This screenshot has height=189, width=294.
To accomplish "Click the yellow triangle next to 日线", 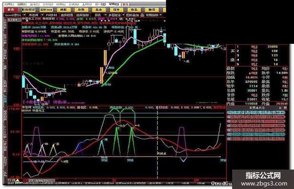I will point(17,180).
